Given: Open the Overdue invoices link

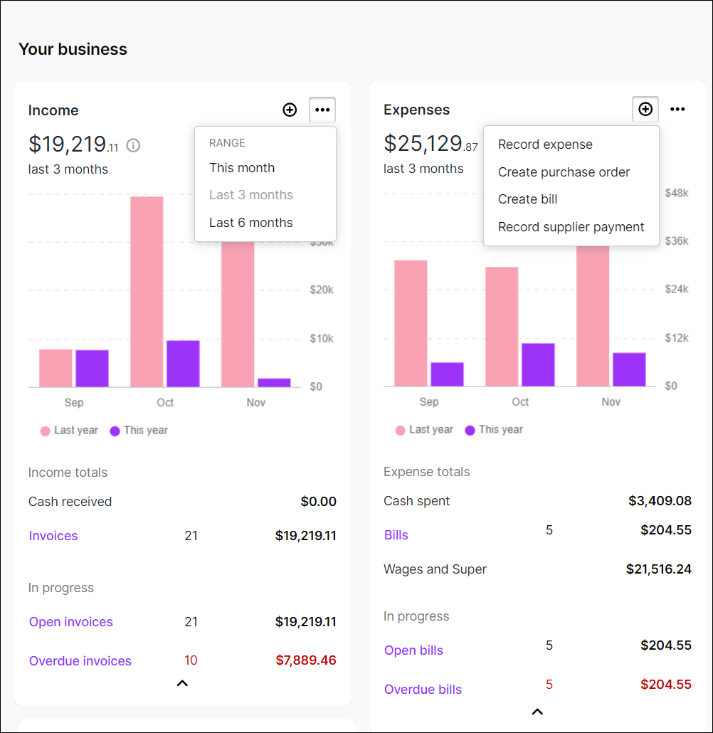Looking at the screenshot, I should (80, 661).
